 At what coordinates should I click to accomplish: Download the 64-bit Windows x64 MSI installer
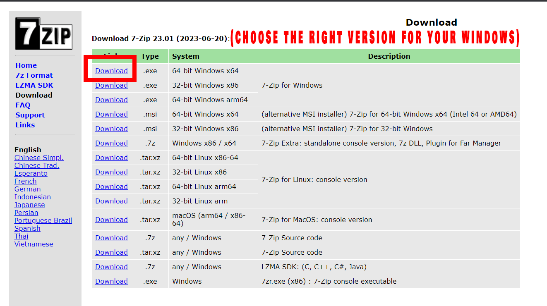pos(111,114)
